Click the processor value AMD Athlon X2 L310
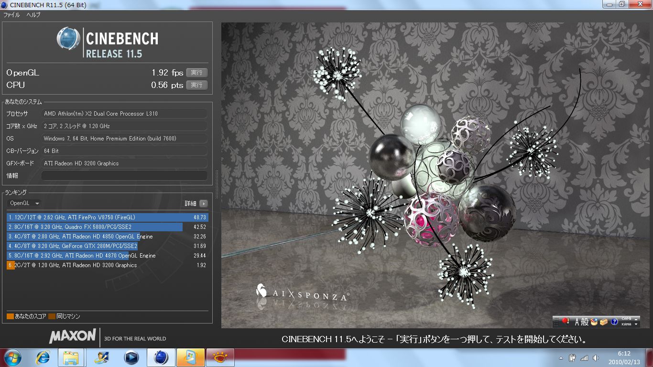The height and width of the screenshot is (367, 653). [x=124, y=114]
